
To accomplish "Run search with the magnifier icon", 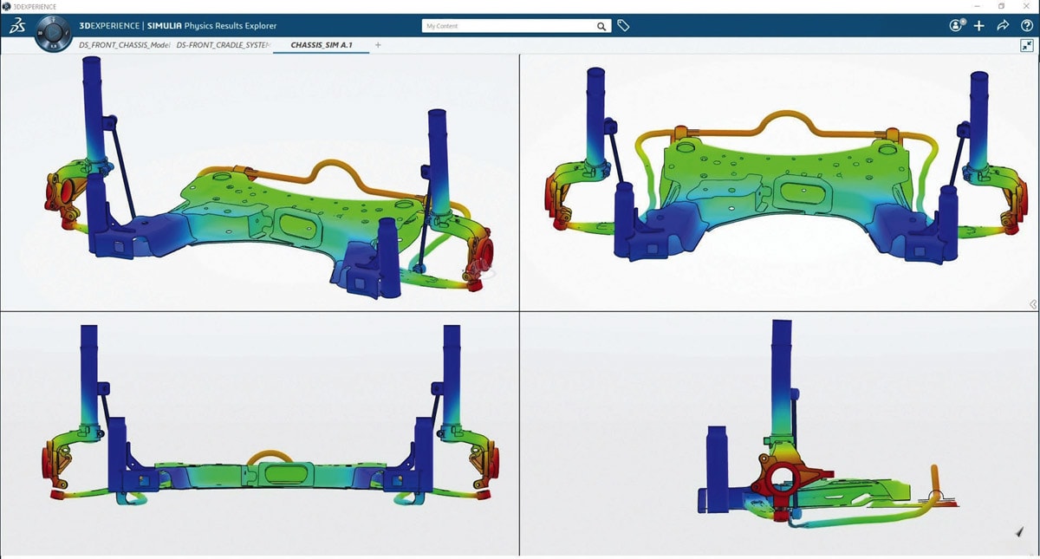I will (601, 26).
